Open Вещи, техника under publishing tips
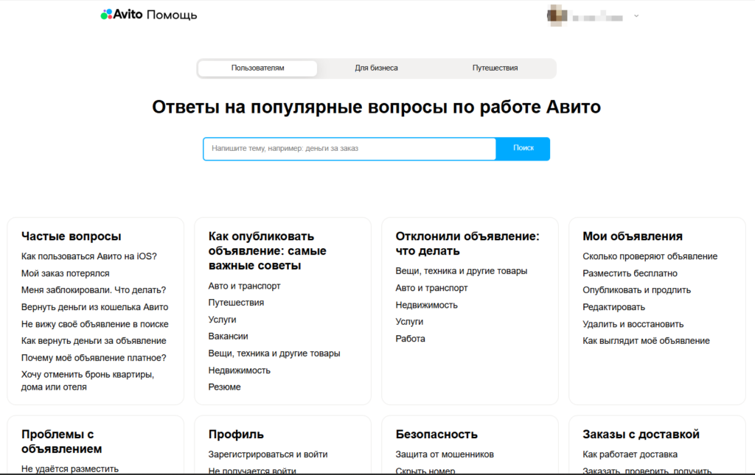The height and width of the screenshot is (475, 755). coord(274,353)
